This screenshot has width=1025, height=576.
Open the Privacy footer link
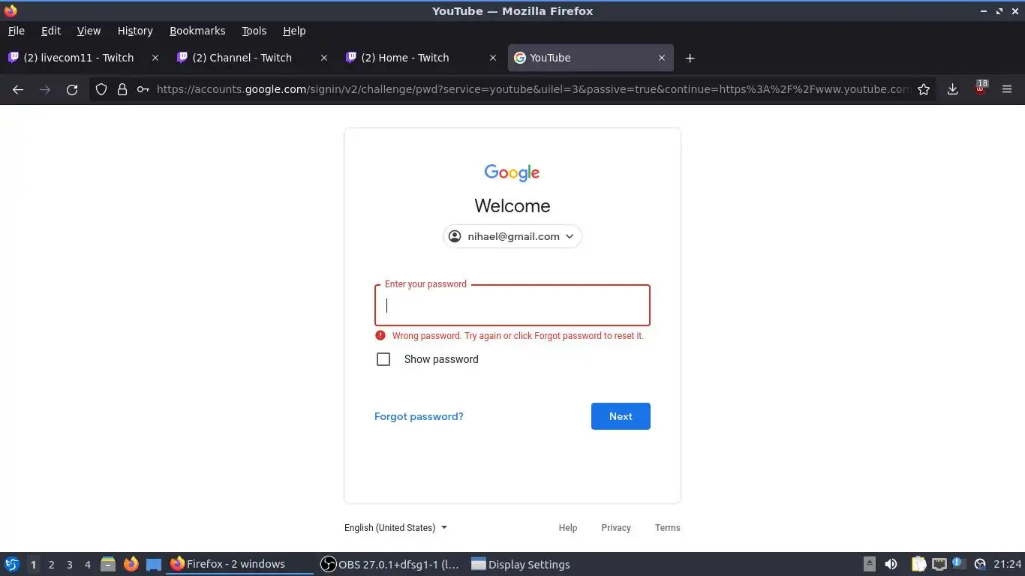pos(616,528)
